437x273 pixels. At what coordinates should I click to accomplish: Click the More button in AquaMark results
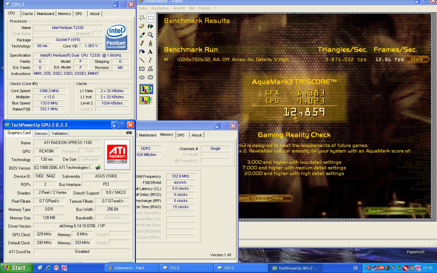click(x=417, y=59)
